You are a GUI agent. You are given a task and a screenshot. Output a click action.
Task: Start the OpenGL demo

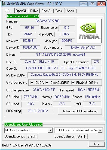point(32,136)
